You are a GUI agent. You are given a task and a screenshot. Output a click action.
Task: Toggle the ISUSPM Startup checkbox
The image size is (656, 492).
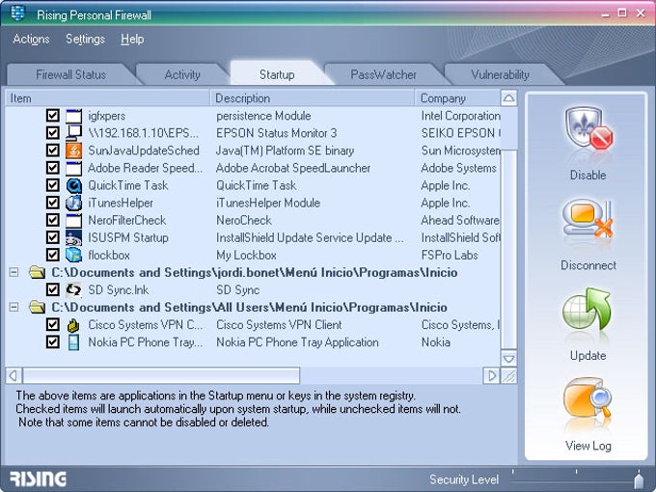point(53,237)
